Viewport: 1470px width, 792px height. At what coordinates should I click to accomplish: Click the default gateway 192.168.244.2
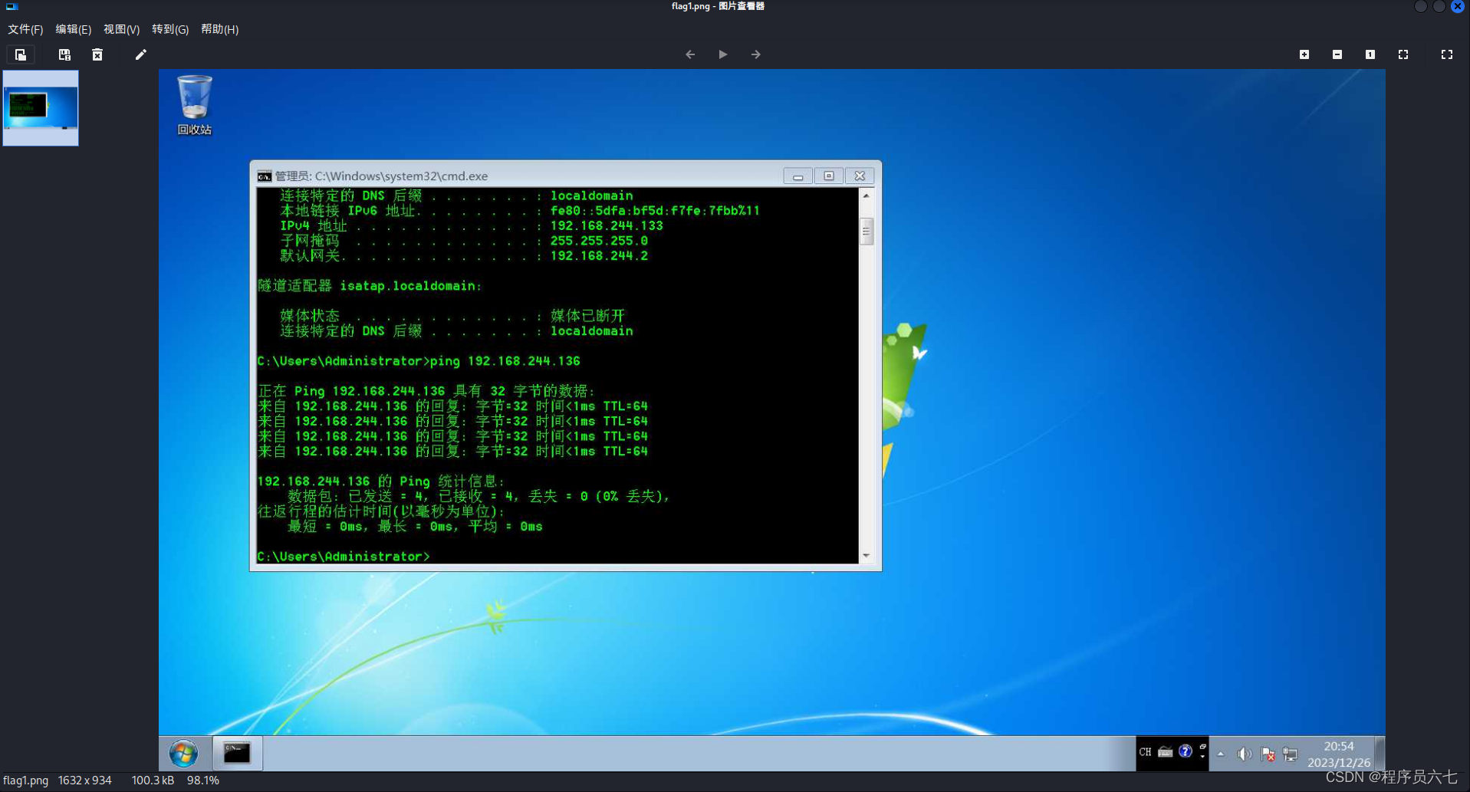(x=599, y=255)
